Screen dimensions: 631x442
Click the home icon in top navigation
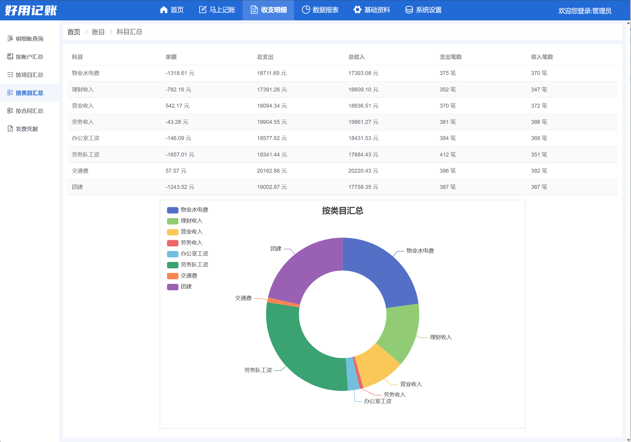click(164, 10)
